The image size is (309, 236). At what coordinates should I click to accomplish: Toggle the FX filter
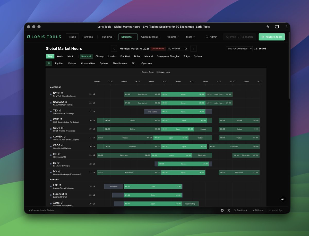coord(133,63)
